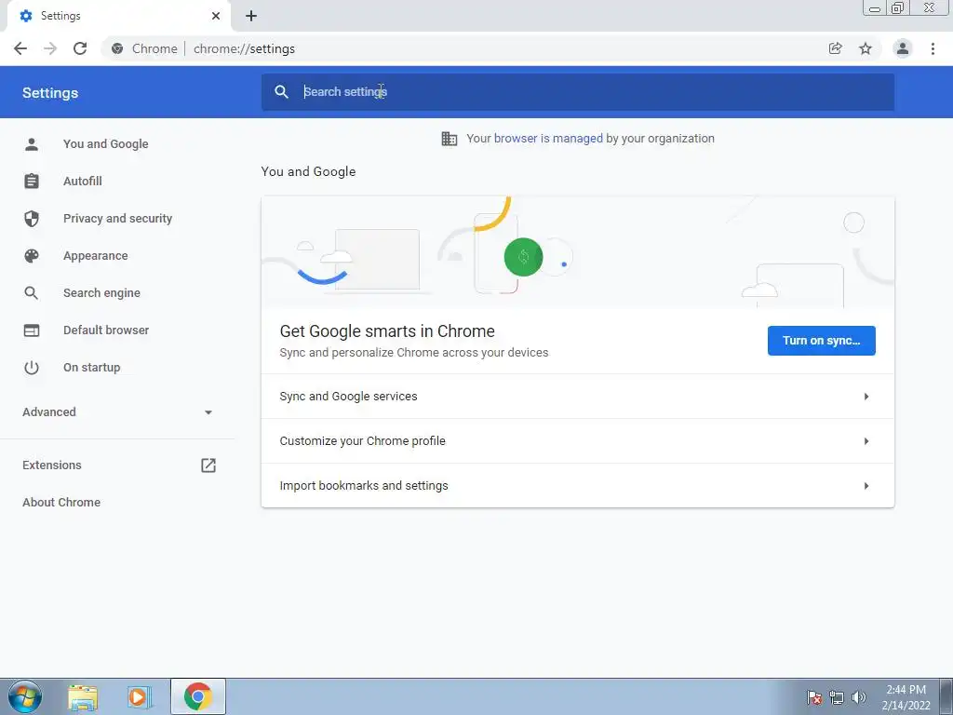Screen dimensions: 953x715
Task: Reload the settings page
Action: click(80, 48)
